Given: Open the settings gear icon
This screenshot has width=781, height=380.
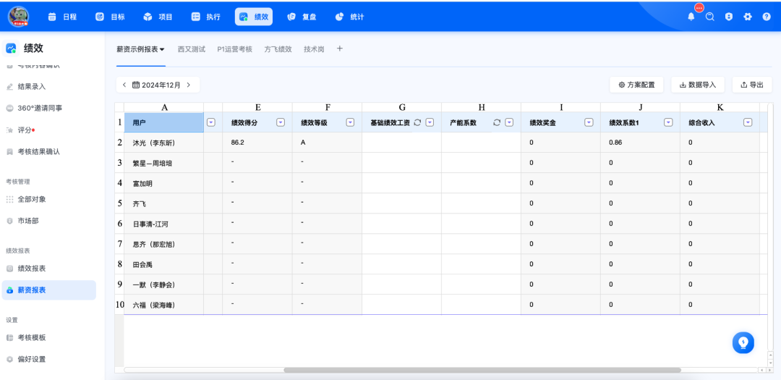Looking at the screenshot, I should [748, 17].
